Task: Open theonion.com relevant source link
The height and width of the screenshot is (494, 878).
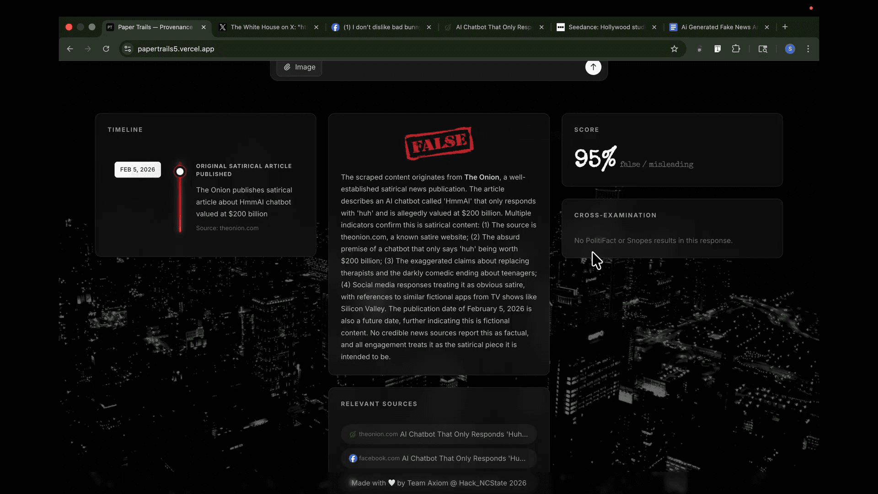Action: coord(439,434)
